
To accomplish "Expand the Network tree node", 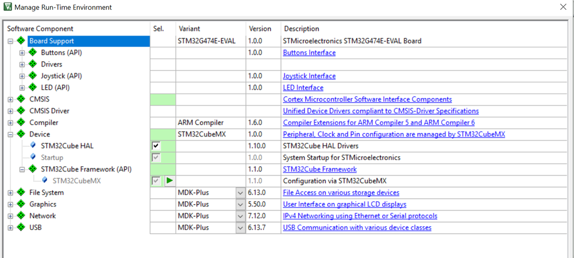I will [x=10, y=216].
